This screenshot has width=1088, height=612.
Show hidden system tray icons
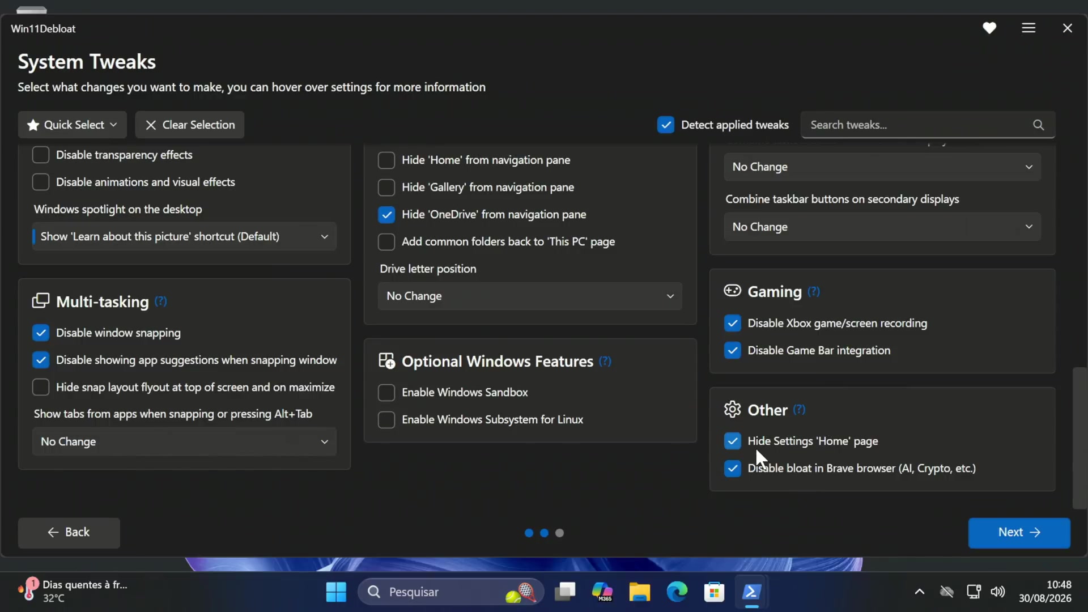(919, 592)
